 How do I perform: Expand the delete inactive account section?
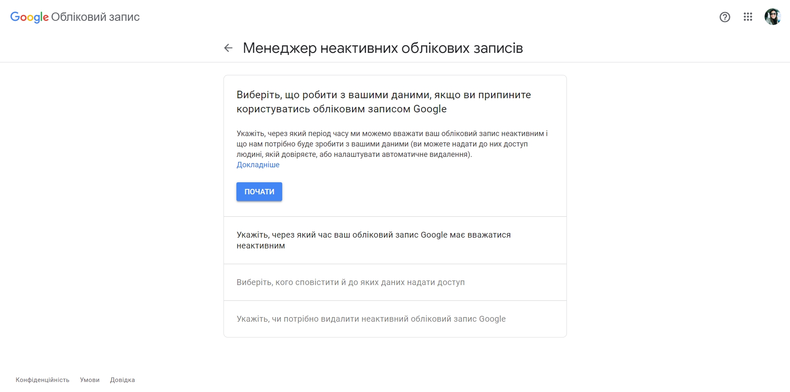click(371, 319)
